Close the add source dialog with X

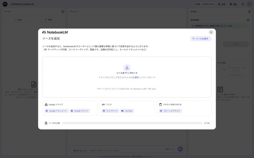coord(211,32)
